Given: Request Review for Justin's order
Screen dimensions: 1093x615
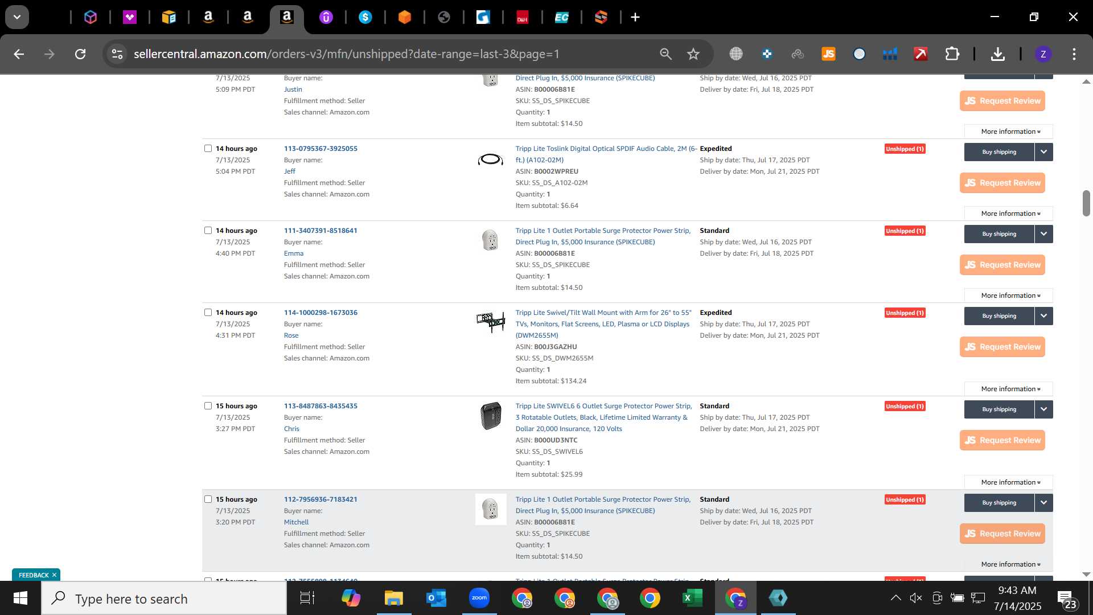Looking at the screenshot, I should click(1002, 101).
